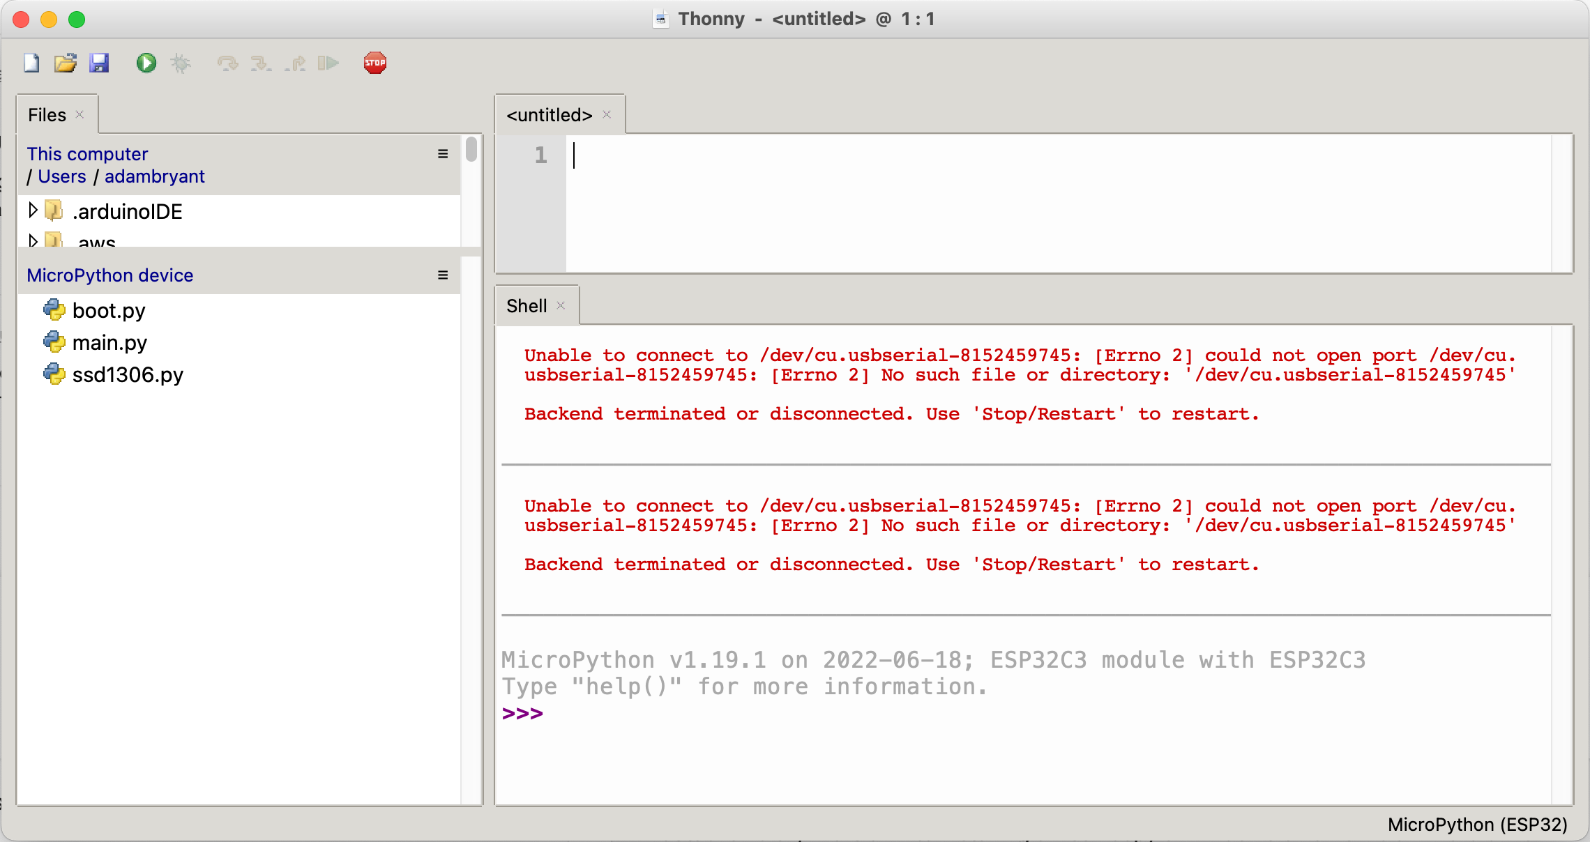Click the Resume debug icon
This screenshot has width=1590, height=842.
[x=328, y=63]
